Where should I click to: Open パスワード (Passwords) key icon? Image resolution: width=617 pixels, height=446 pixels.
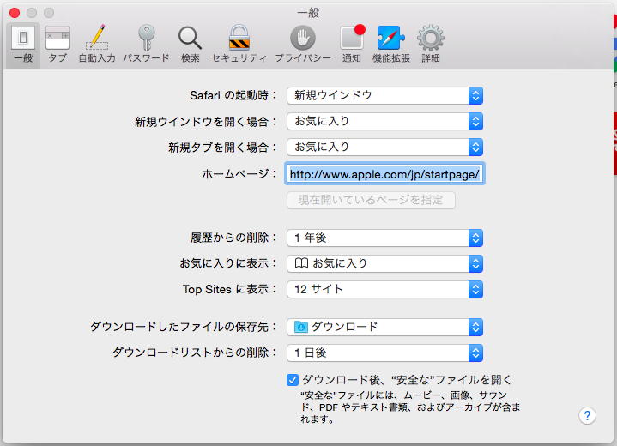146,45
